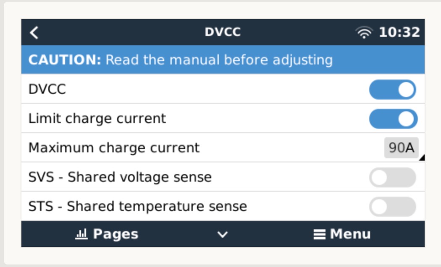Screen dimensions: 441x267
Task: Open the 90A charge current value
Action: tap(401, 148)
